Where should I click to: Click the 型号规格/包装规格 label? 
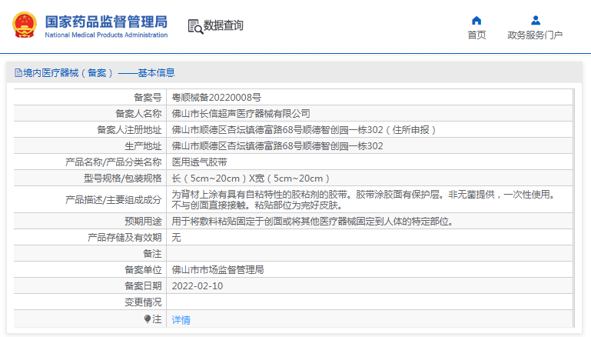[122, 179]
